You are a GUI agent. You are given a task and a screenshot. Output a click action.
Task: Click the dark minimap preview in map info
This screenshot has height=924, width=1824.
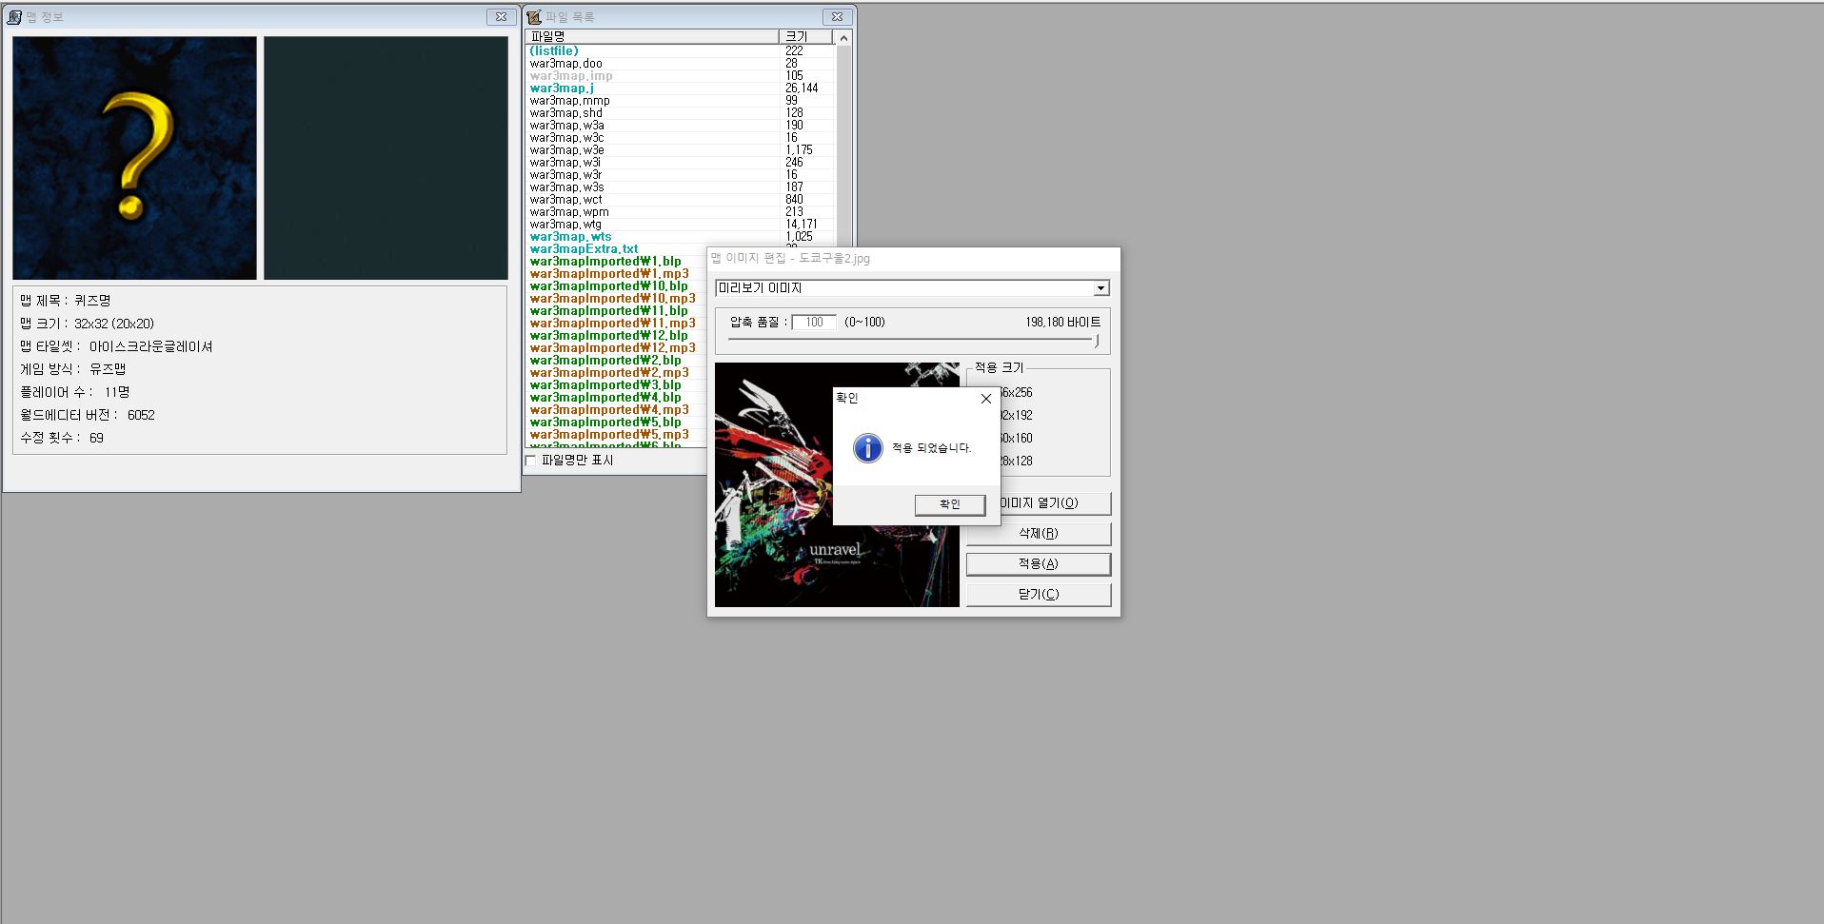point(386,158)
